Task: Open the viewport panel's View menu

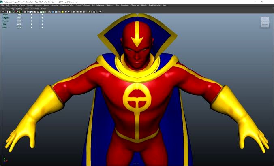Action: point(3,9)
